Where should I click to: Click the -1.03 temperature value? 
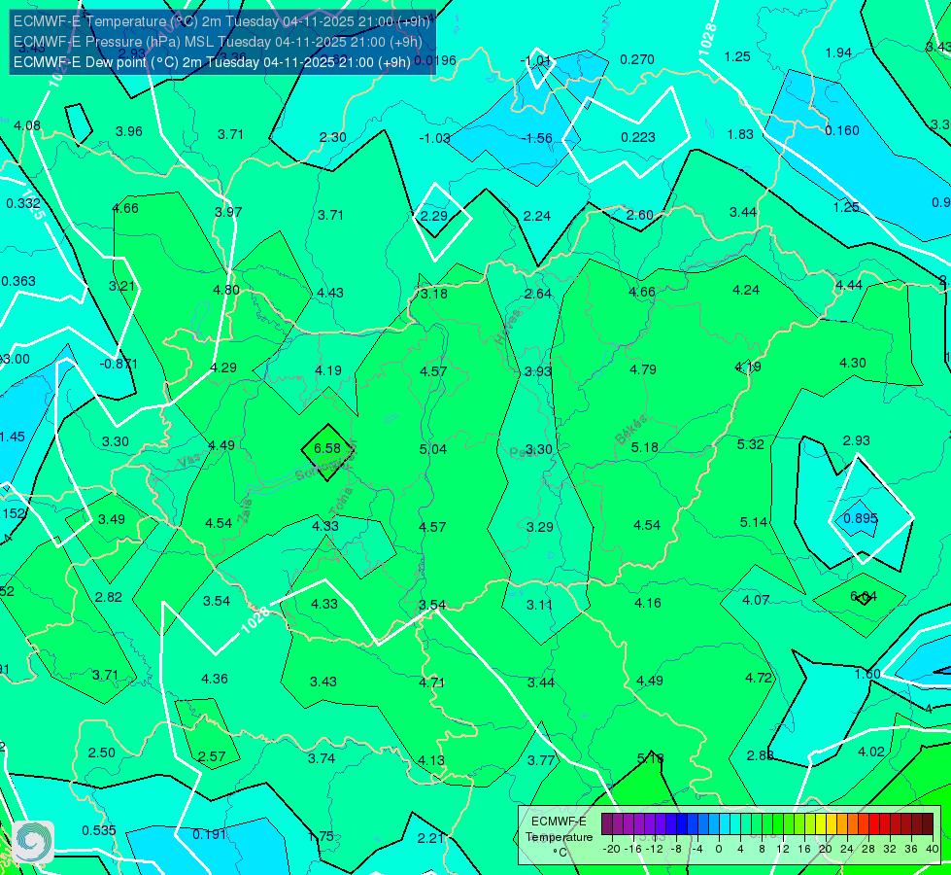434,138
